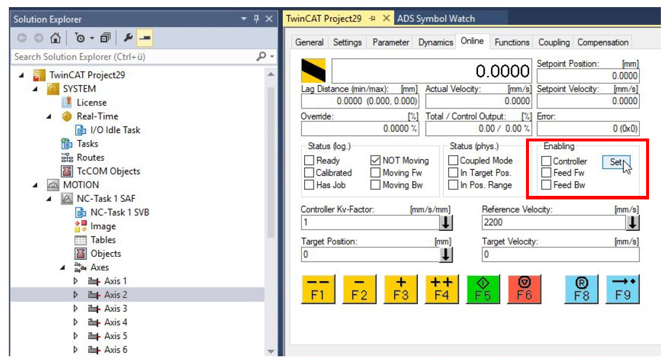The width and height of the screenshot is (668, 361).
Task: Click the Home icon in Solution Explorer toolbar
Action: pos(55,38)
